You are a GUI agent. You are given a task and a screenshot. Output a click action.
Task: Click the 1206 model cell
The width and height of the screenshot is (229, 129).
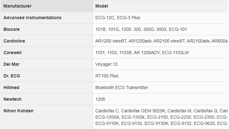(100, 99)
